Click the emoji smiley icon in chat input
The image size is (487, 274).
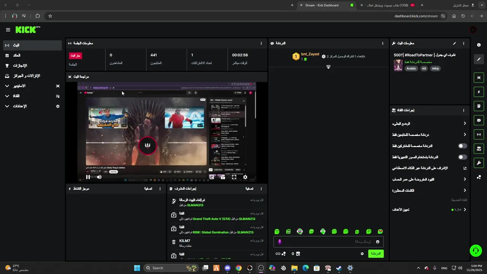[x=378, y=242]
